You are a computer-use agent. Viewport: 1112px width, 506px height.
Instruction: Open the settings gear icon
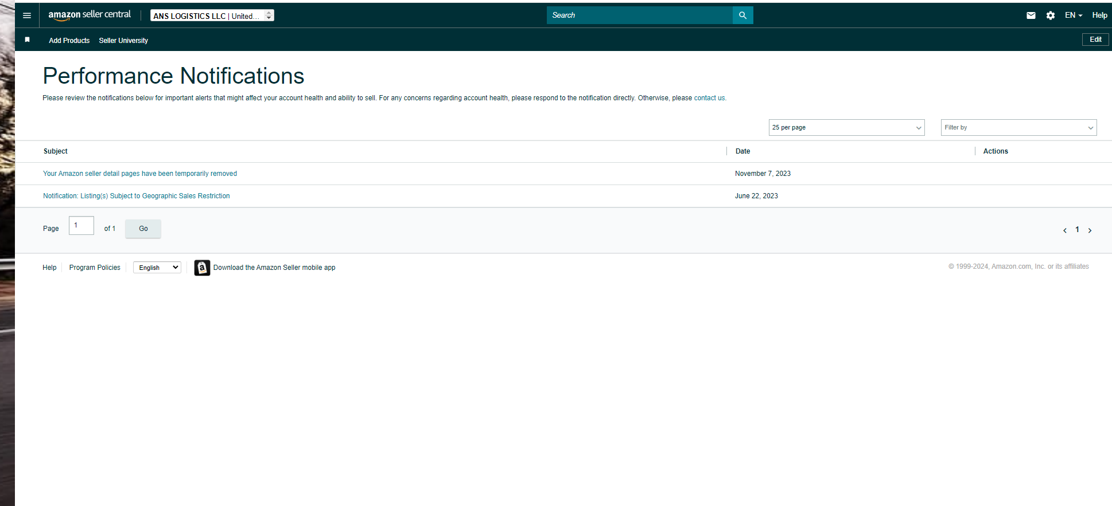(1051, 15)
